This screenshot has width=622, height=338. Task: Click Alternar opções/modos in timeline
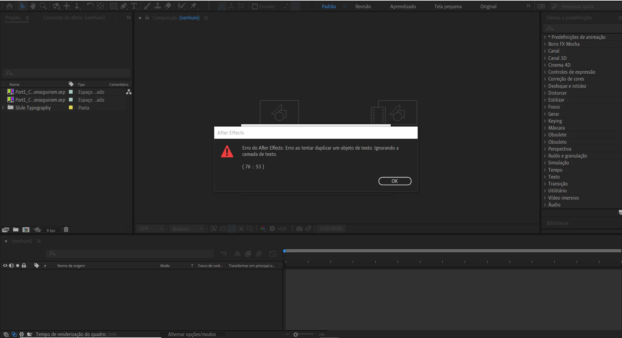tap(192, 334)
